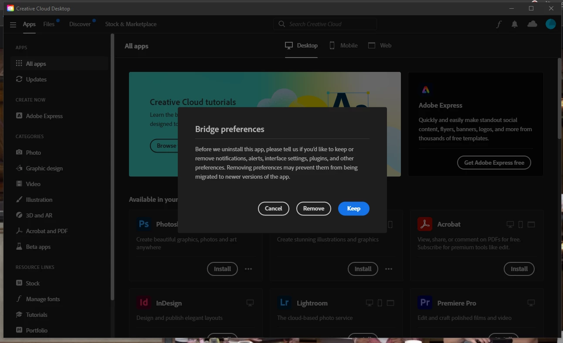Click the Lightroom app title
563x343 pixels.
tap(312, 303)
